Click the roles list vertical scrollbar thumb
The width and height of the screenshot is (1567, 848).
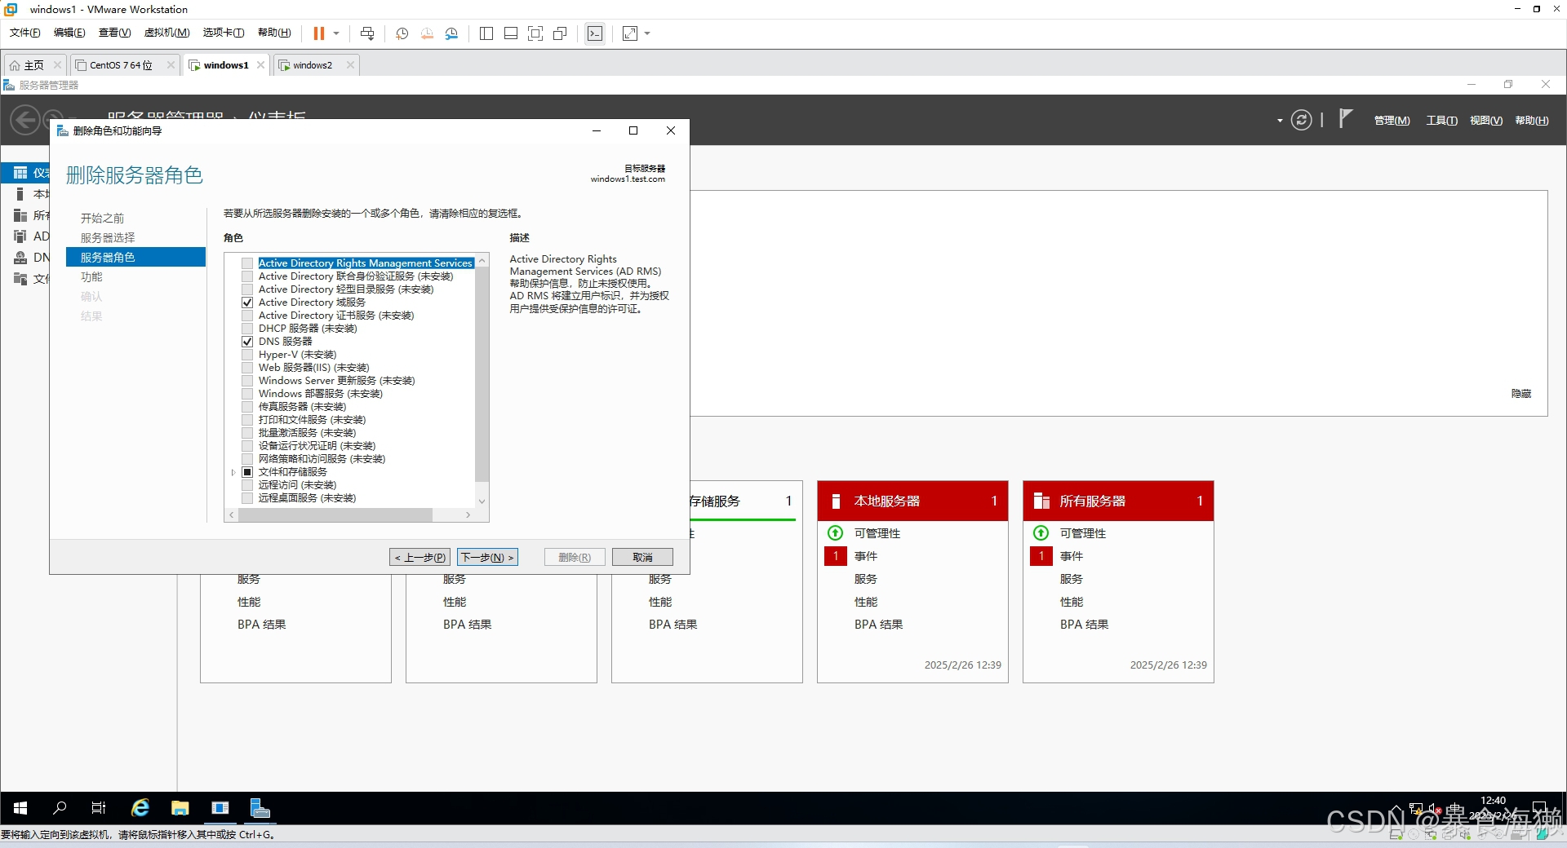(482, 375)
